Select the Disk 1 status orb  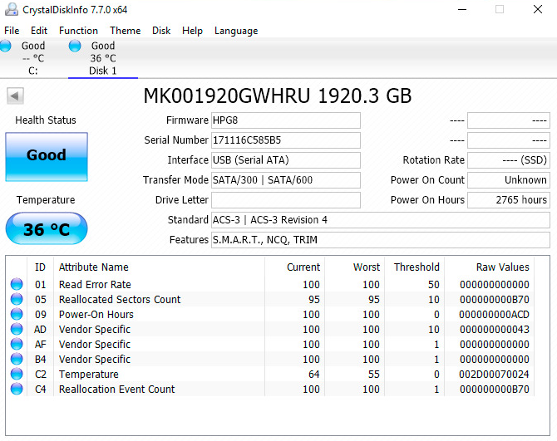click(x=75, y=46)
